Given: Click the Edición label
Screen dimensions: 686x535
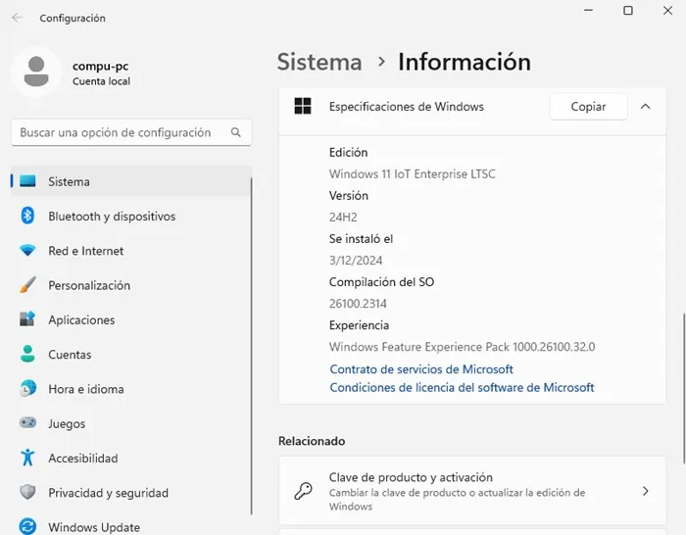Looking at the screenshot, I should pos(348,152).
